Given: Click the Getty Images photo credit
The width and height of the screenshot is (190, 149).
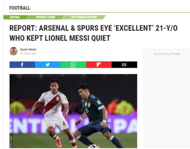Looking at the screenshot, I should (11, 141).
